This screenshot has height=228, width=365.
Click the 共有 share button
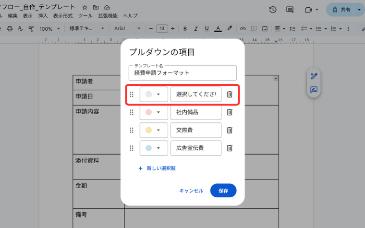pyautogui.click(x=341, y=10)
